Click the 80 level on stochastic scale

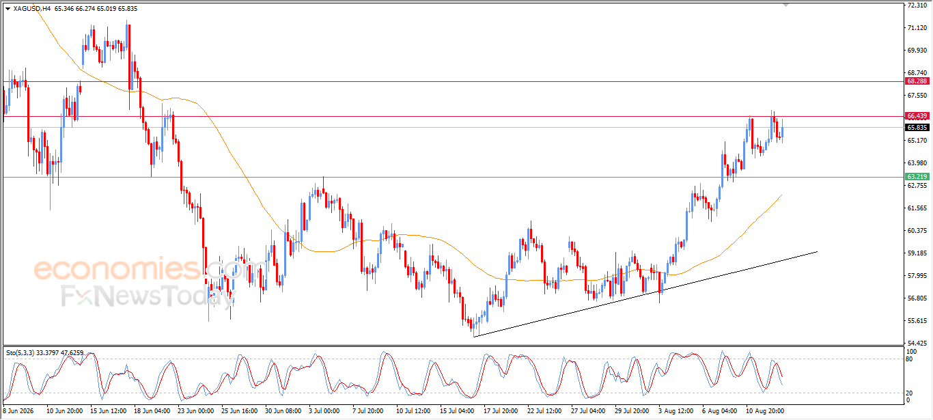pyautogui.click(x=910, y=359)
